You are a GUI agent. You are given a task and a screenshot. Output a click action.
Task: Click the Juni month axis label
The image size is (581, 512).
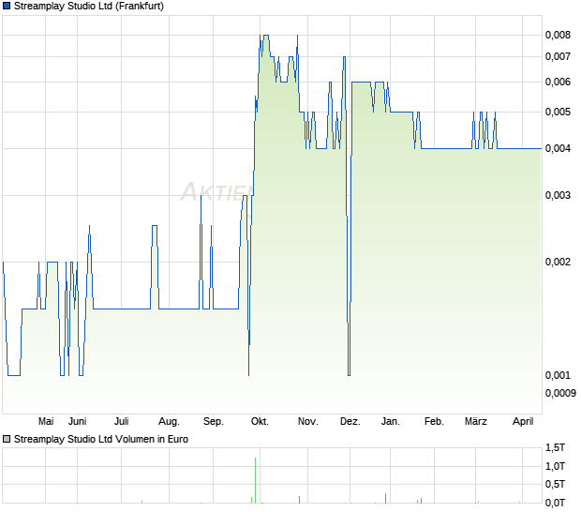(x=78, y=421)
